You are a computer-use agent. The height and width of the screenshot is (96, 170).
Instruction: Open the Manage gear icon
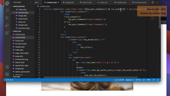pyautogui.click(x=7, y=74)
